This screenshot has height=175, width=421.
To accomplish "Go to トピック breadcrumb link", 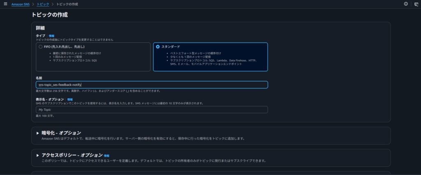I will 43,4.
